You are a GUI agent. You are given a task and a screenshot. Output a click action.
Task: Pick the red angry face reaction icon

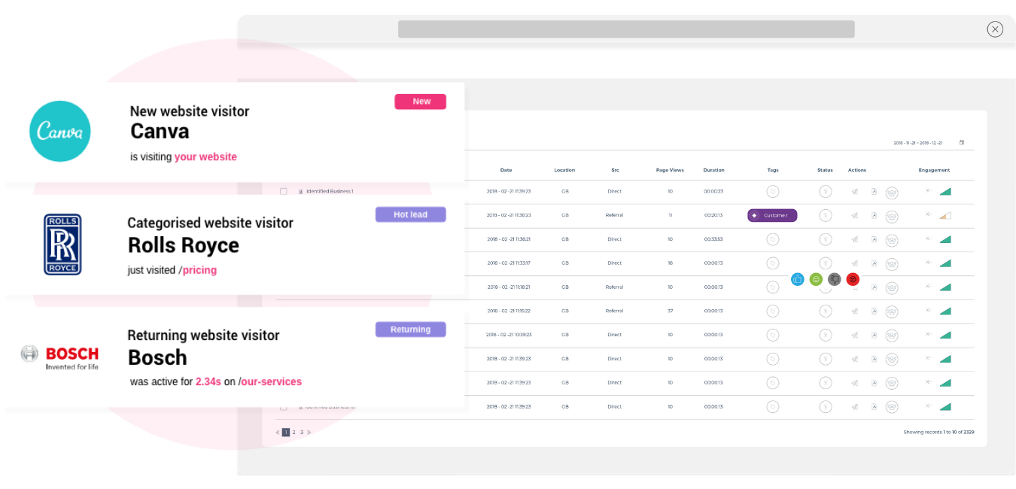click(853, 279)
